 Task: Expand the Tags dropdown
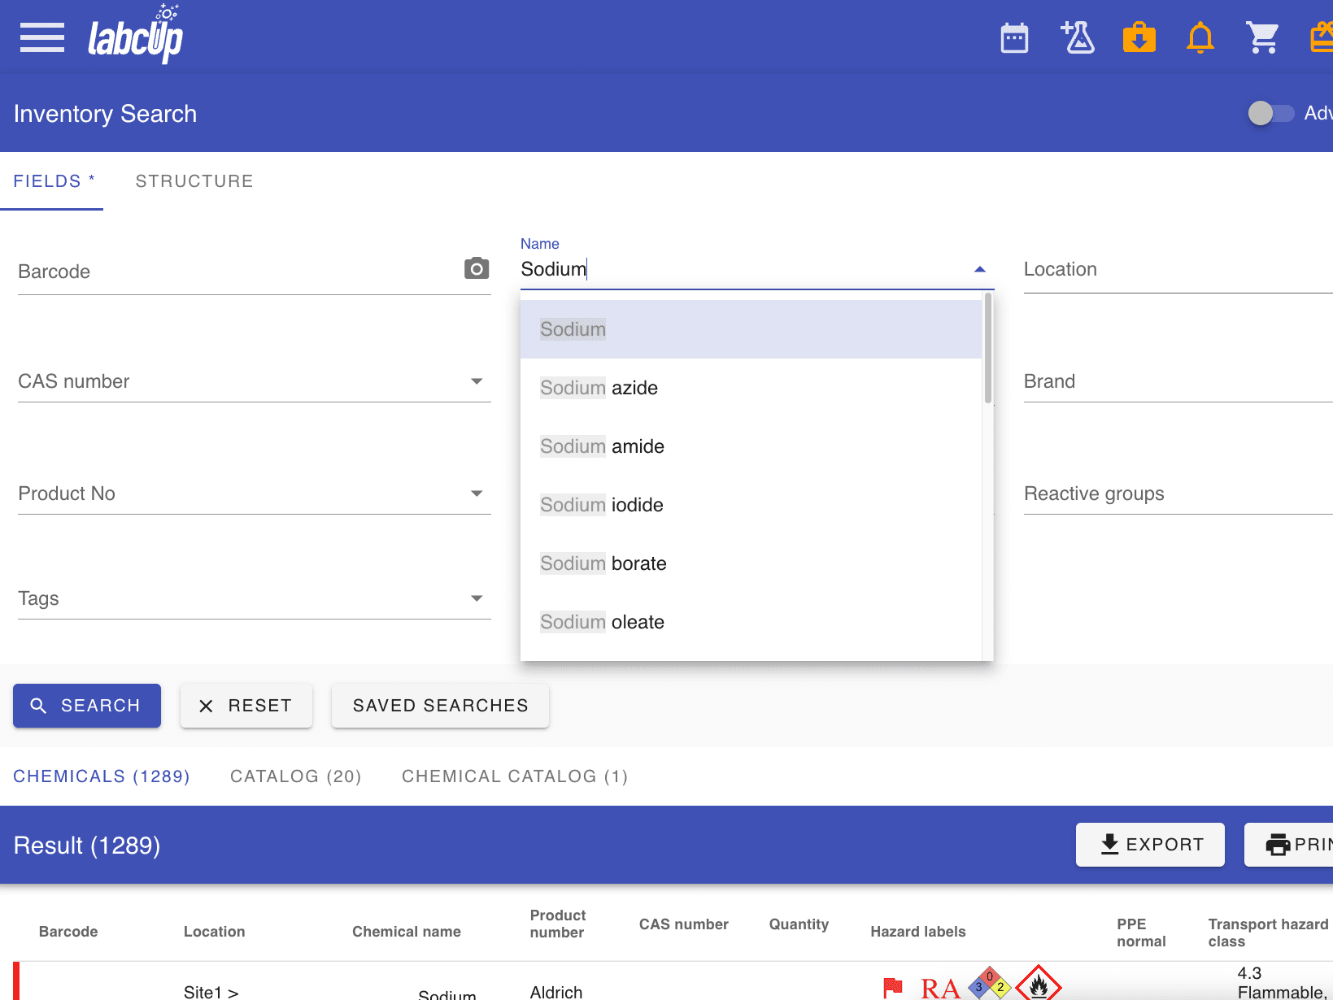click(477, 598)
